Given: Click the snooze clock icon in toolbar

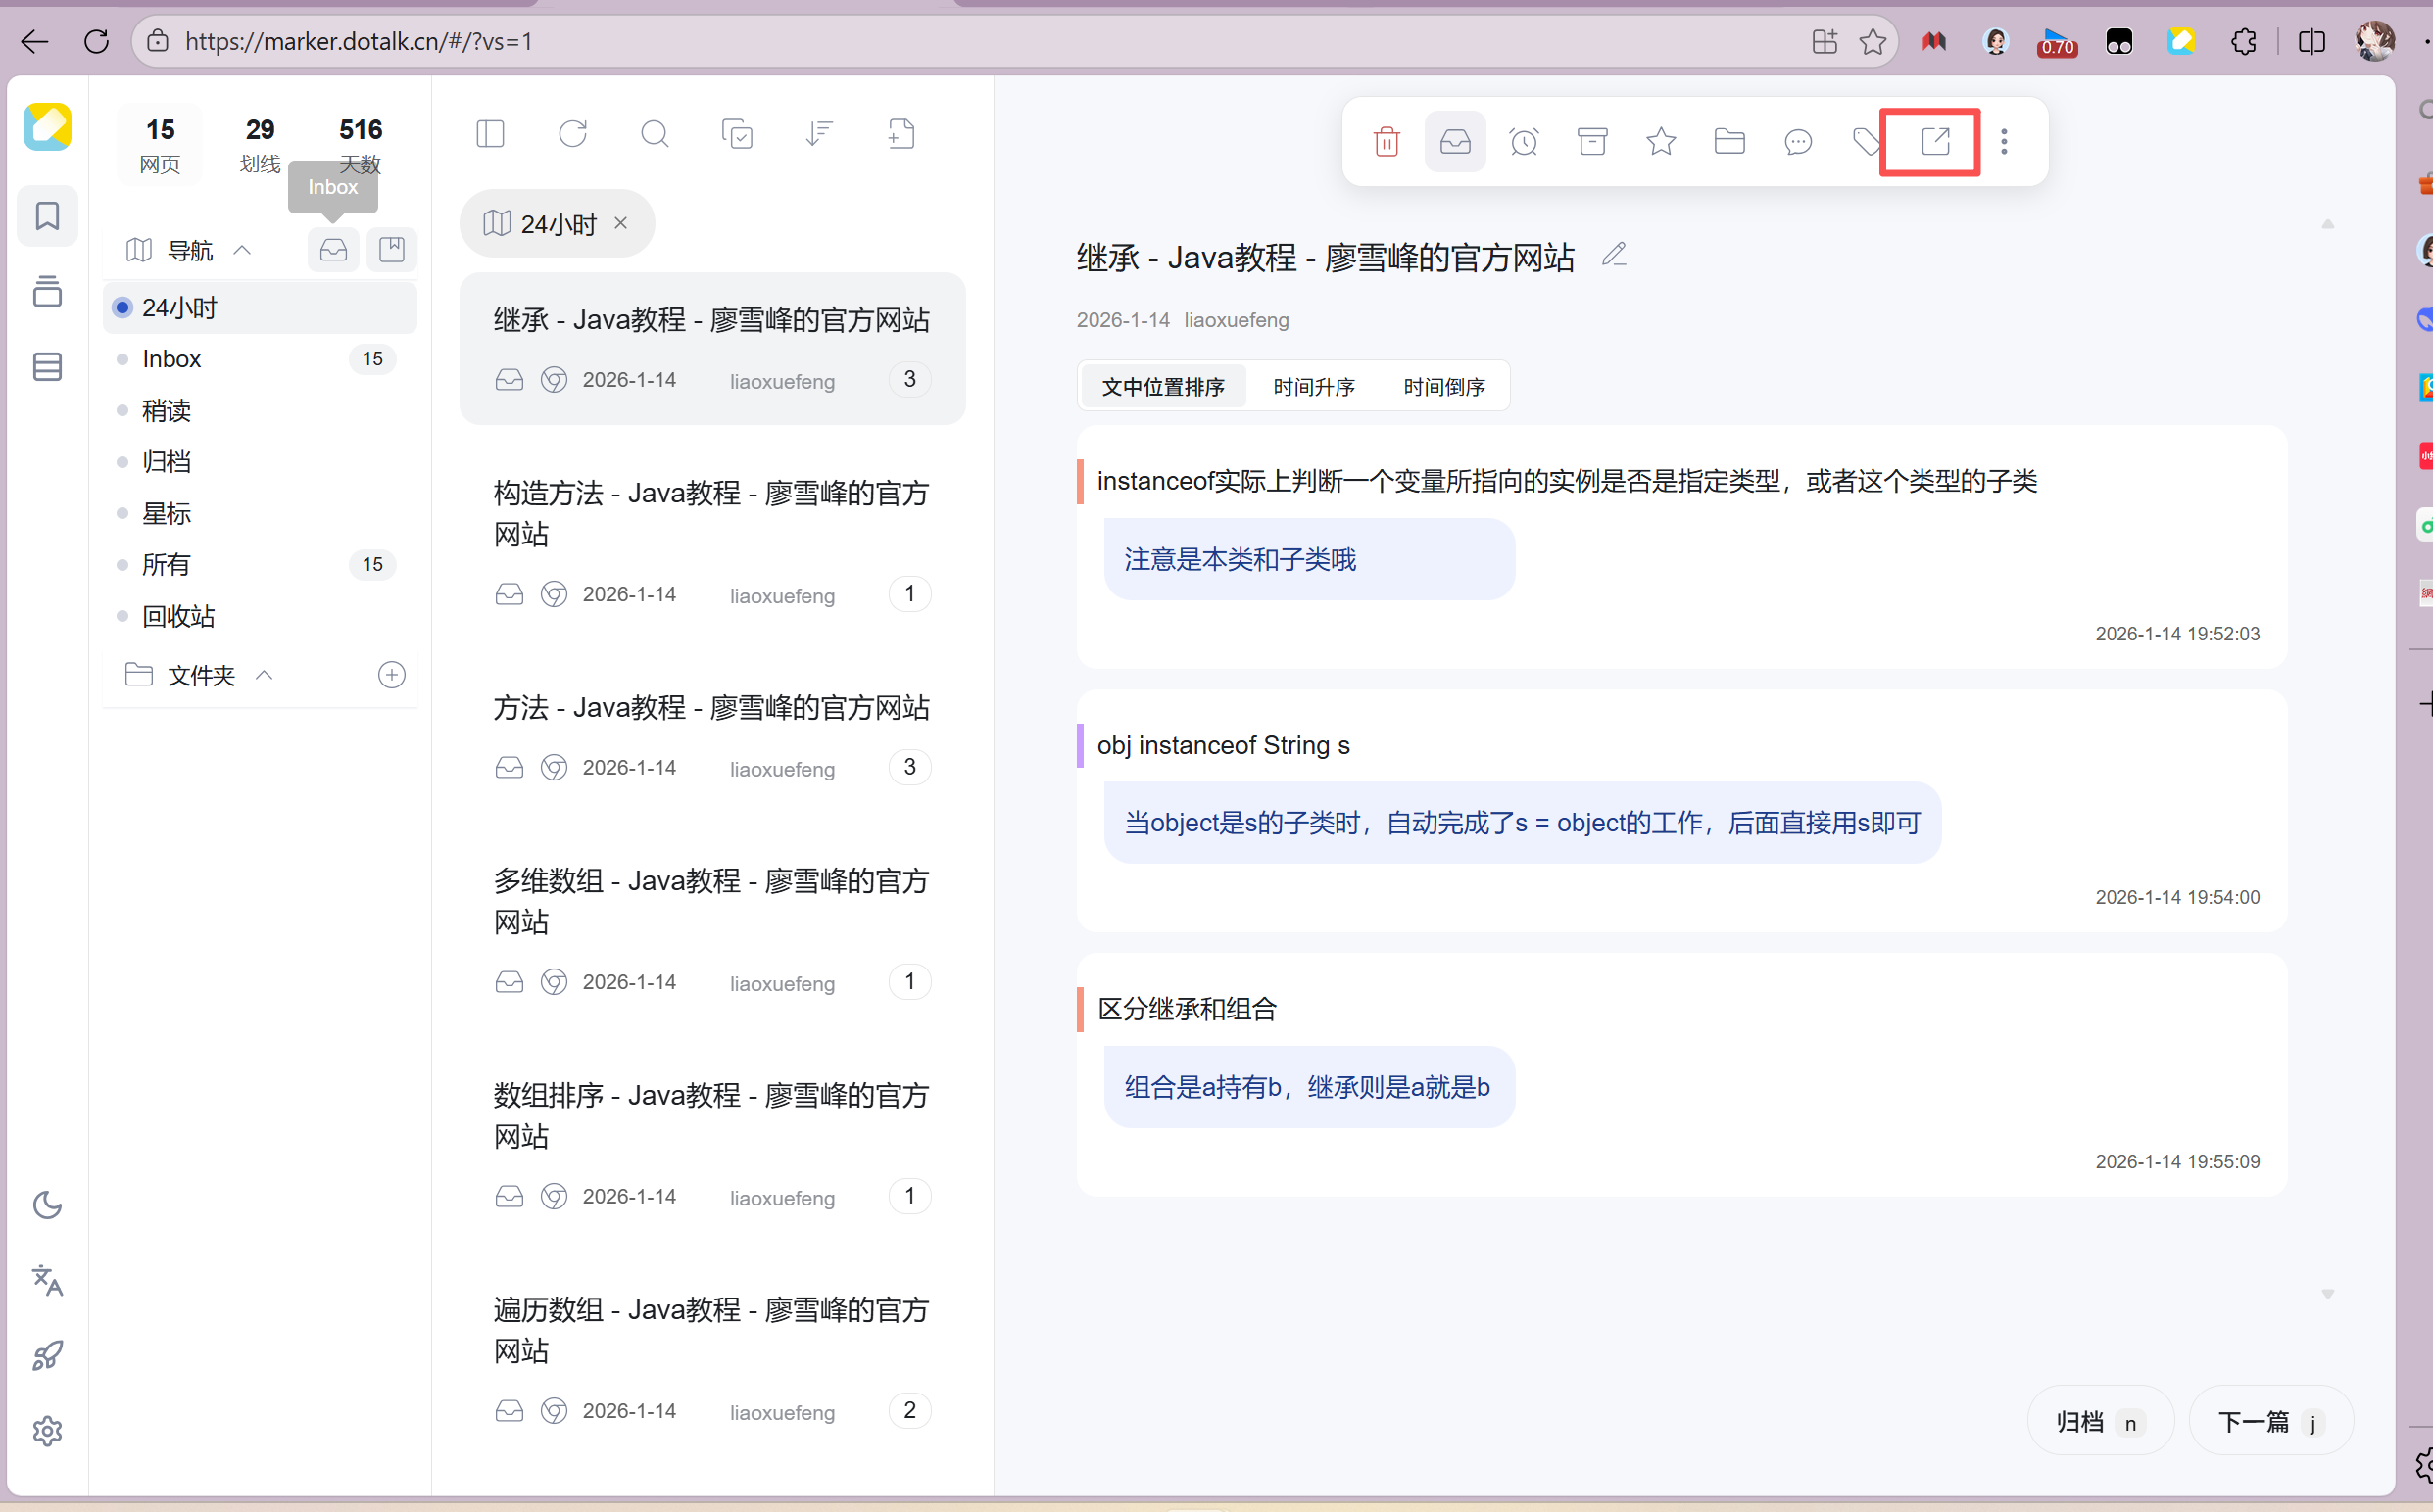Looking at the screenshot, I should coord(1524,142).
